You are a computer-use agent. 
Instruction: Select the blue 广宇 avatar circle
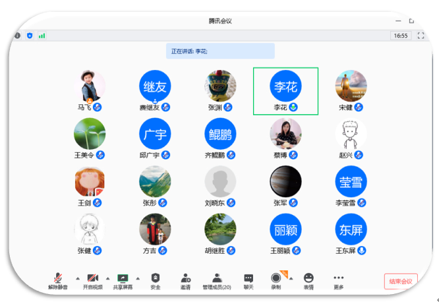click(x=155, y=134)
